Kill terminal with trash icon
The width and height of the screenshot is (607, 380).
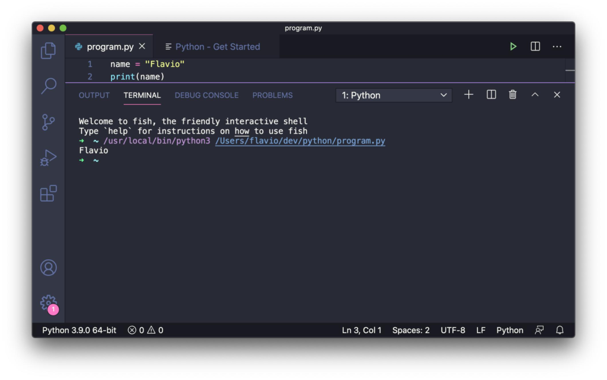point(513,95)
